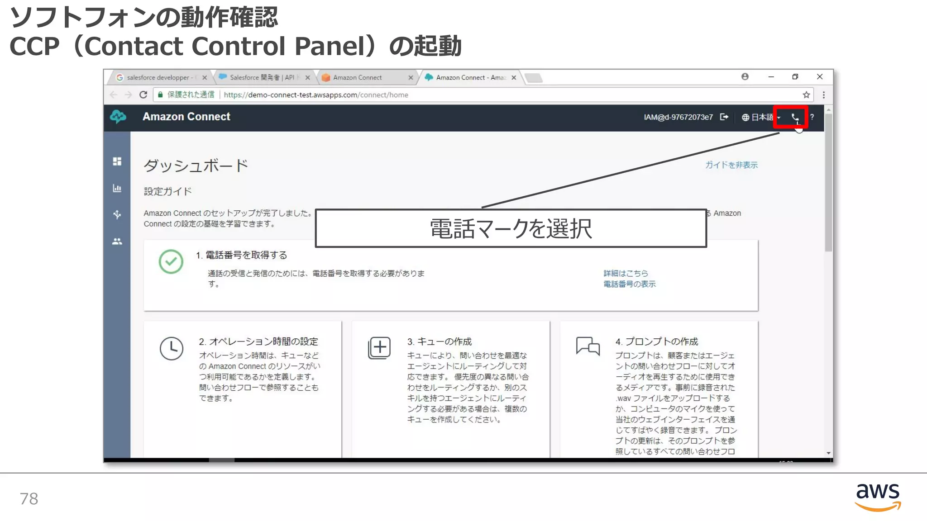Click the help question mark icon

point(812,117)
